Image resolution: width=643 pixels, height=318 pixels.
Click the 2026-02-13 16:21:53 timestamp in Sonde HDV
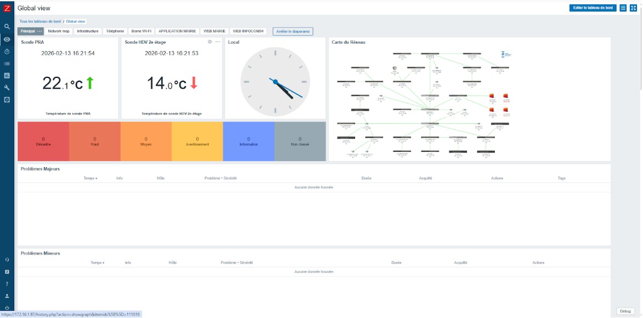(x=172, y=53)
